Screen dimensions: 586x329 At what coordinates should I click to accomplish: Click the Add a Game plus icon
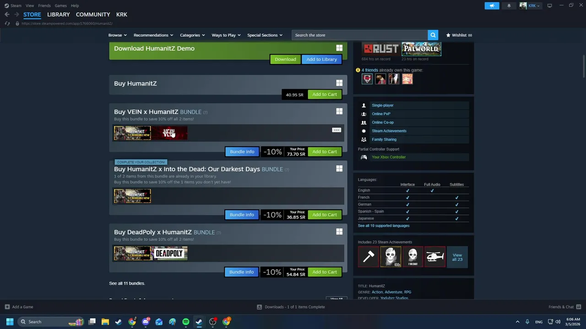click(x=7, y=307)
